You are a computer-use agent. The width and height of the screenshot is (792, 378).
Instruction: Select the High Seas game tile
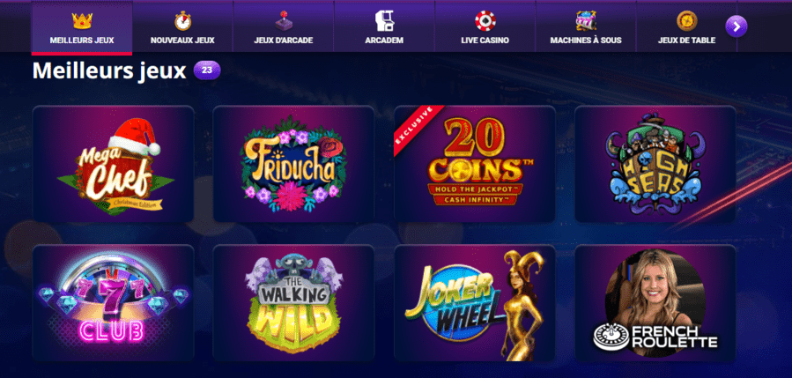655,164
